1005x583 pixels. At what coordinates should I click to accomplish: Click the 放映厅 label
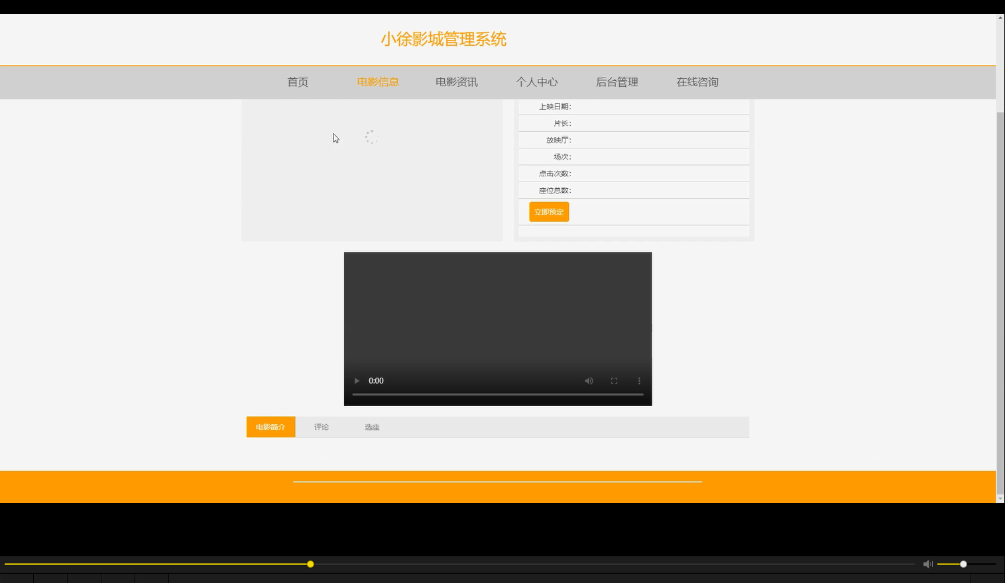559,140
